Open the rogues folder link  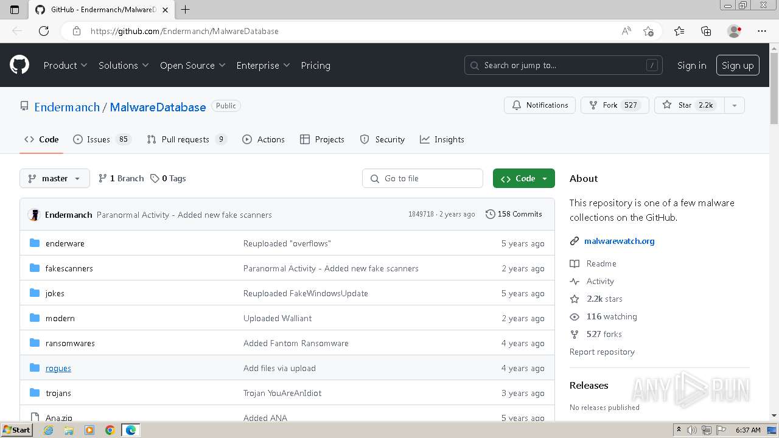coord(58,368)
